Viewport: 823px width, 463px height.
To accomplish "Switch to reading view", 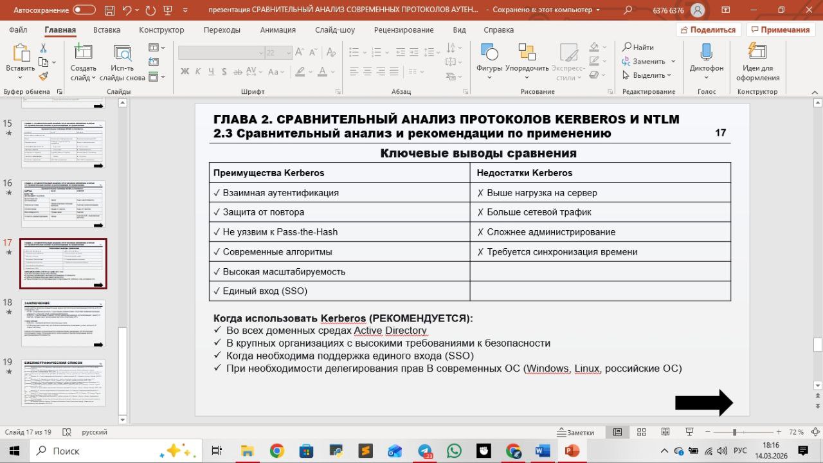I will (665, 432).
